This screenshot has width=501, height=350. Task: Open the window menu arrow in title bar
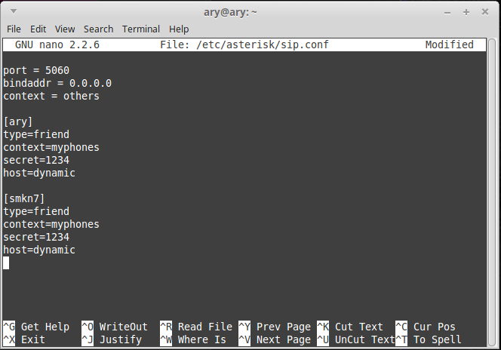[x=14, y=11]
